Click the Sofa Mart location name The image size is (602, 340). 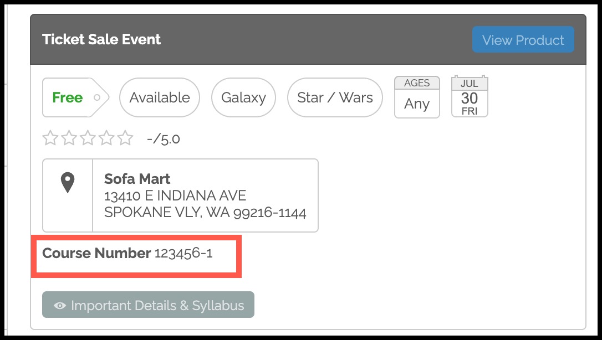[x=137, y=179]
